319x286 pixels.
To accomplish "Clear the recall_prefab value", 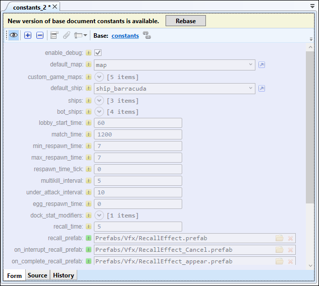I will tap(290, 238).
